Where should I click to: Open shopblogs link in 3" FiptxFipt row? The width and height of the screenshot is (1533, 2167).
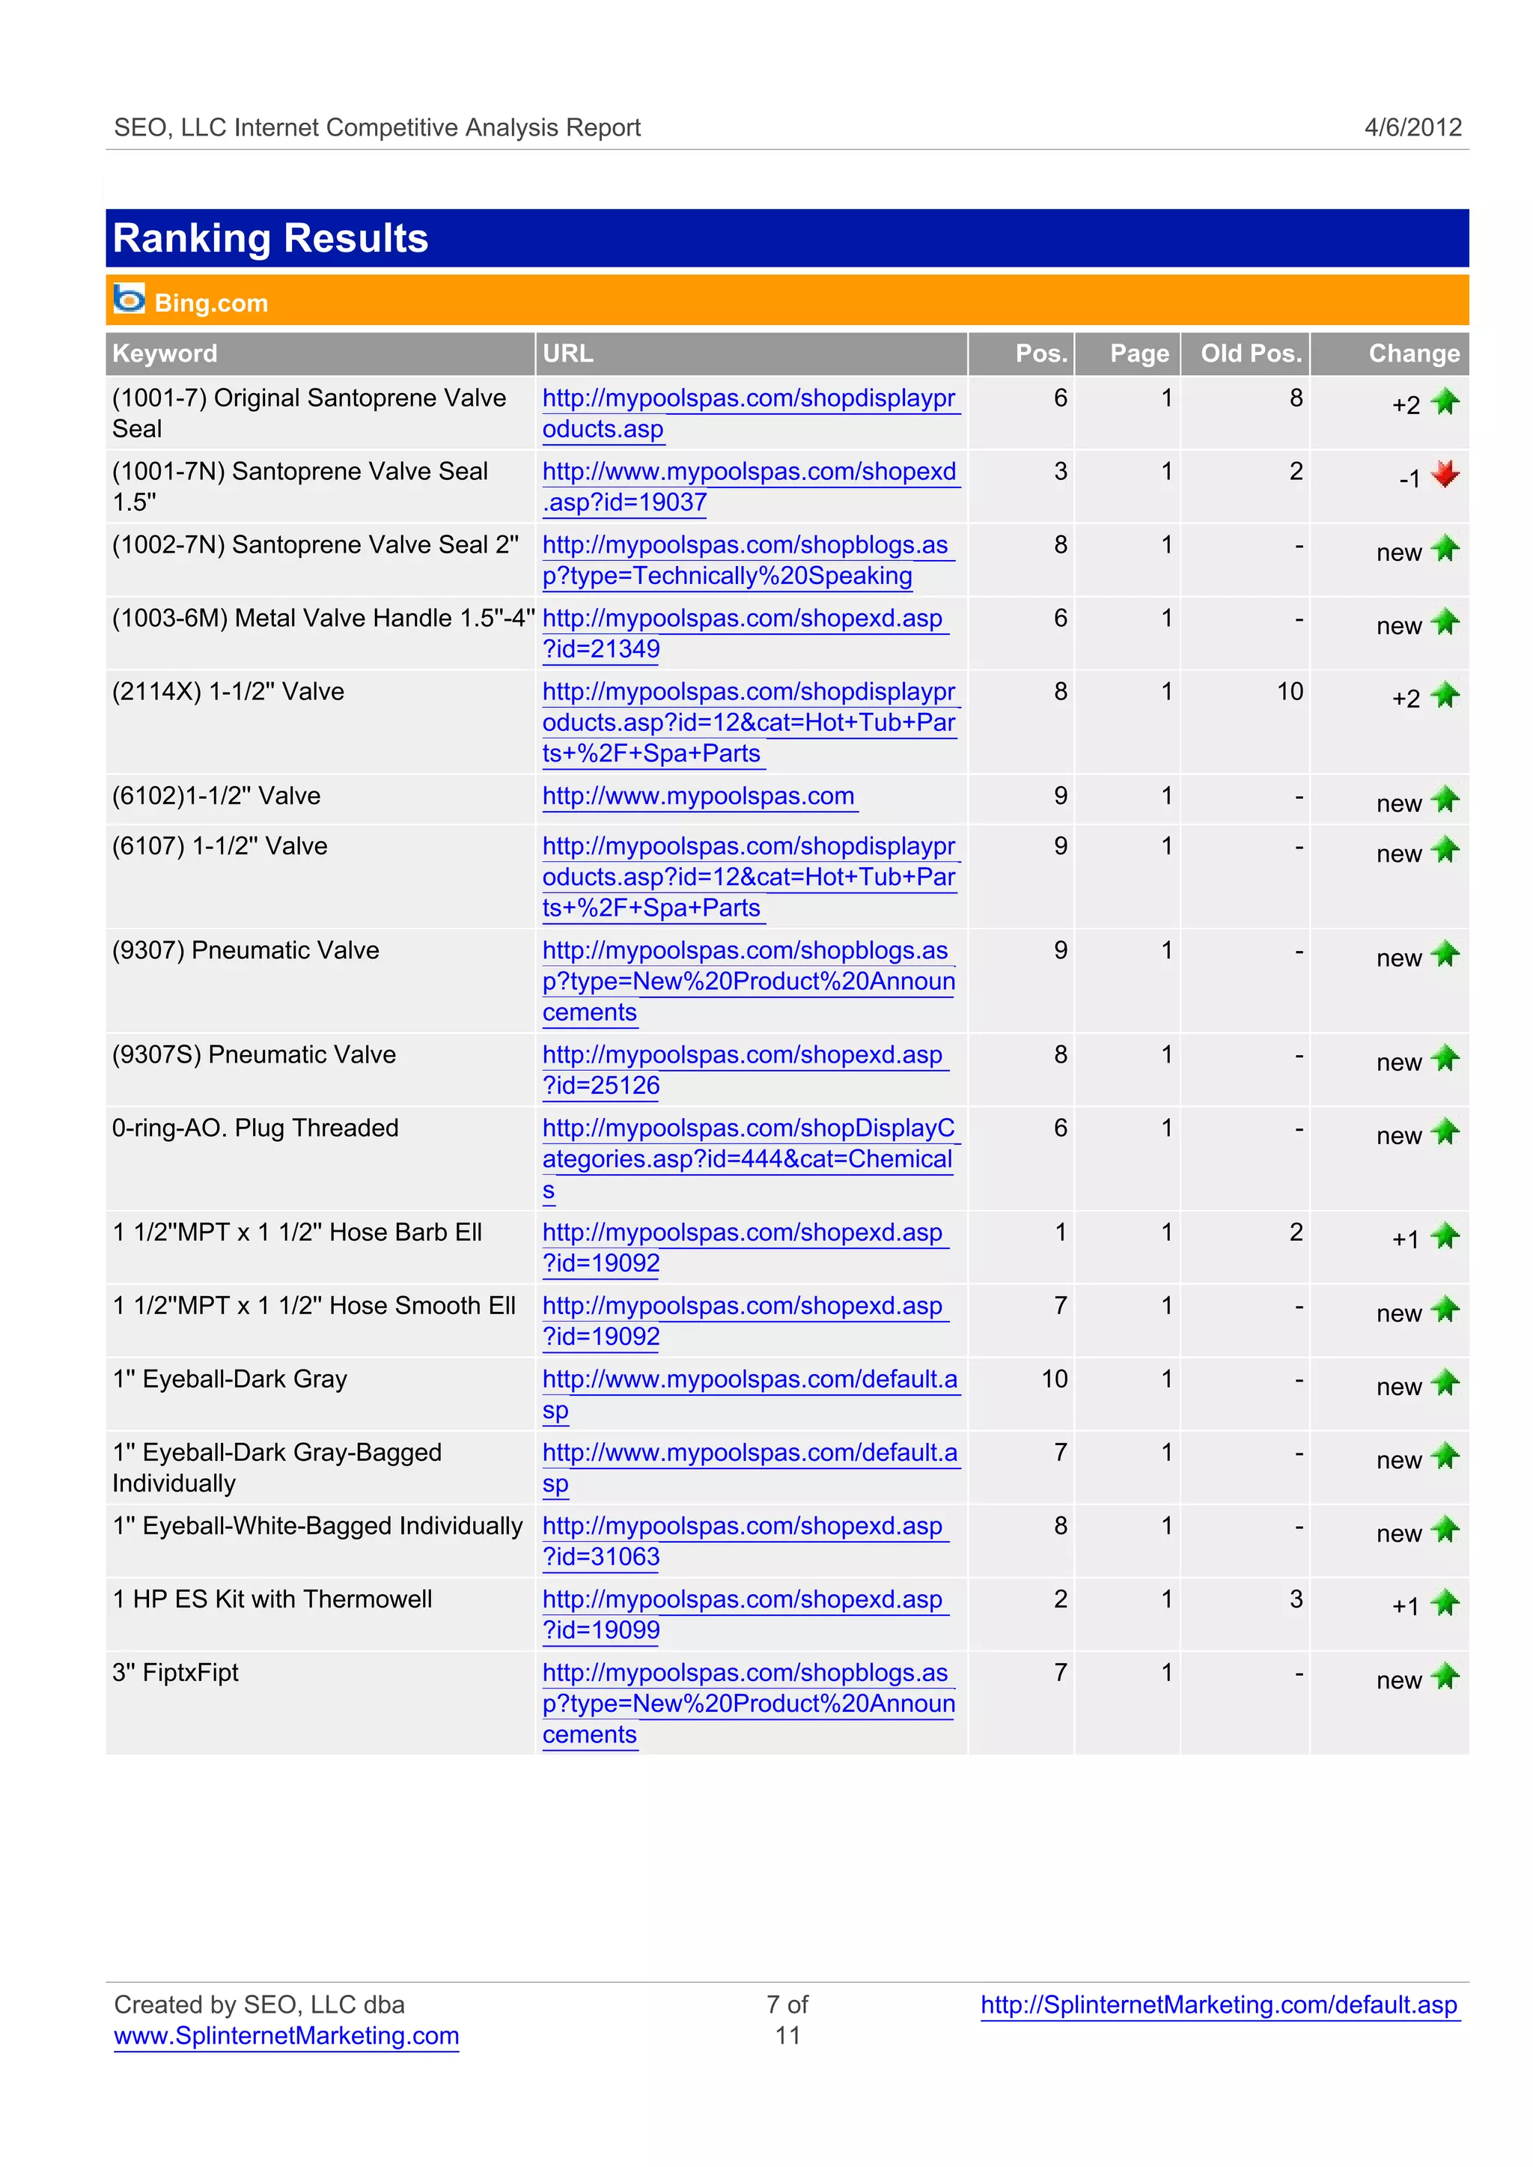click(x=749, y=1703)
